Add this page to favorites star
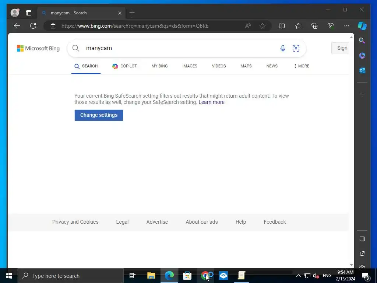 [x=263, y=26]
